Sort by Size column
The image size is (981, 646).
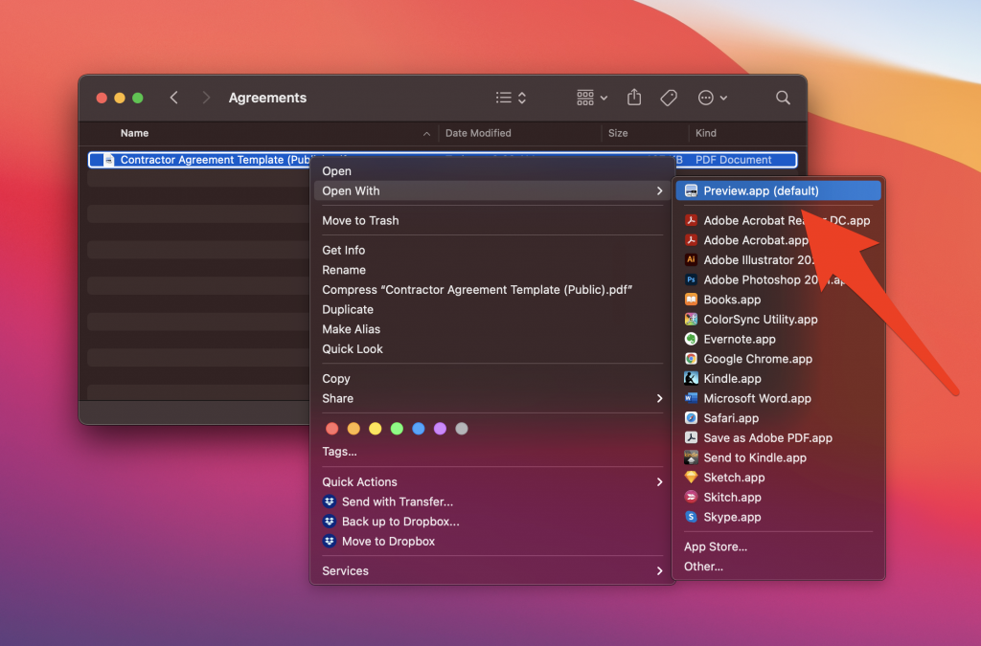click(x=618, y=133)
